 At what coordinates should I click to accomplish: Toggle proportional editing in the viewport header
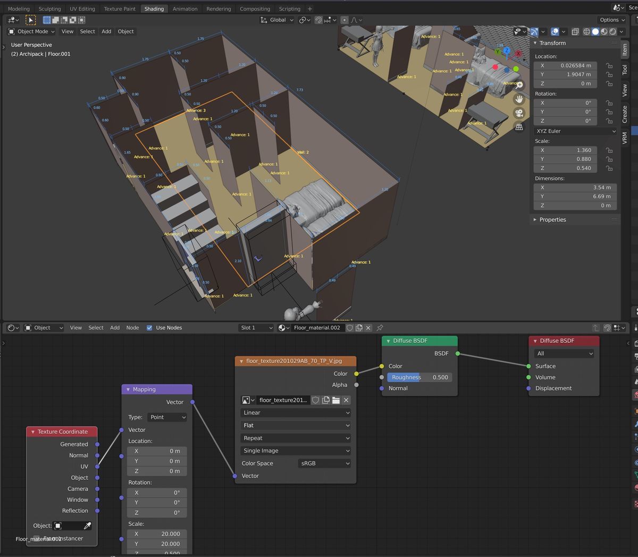point(344,20)
